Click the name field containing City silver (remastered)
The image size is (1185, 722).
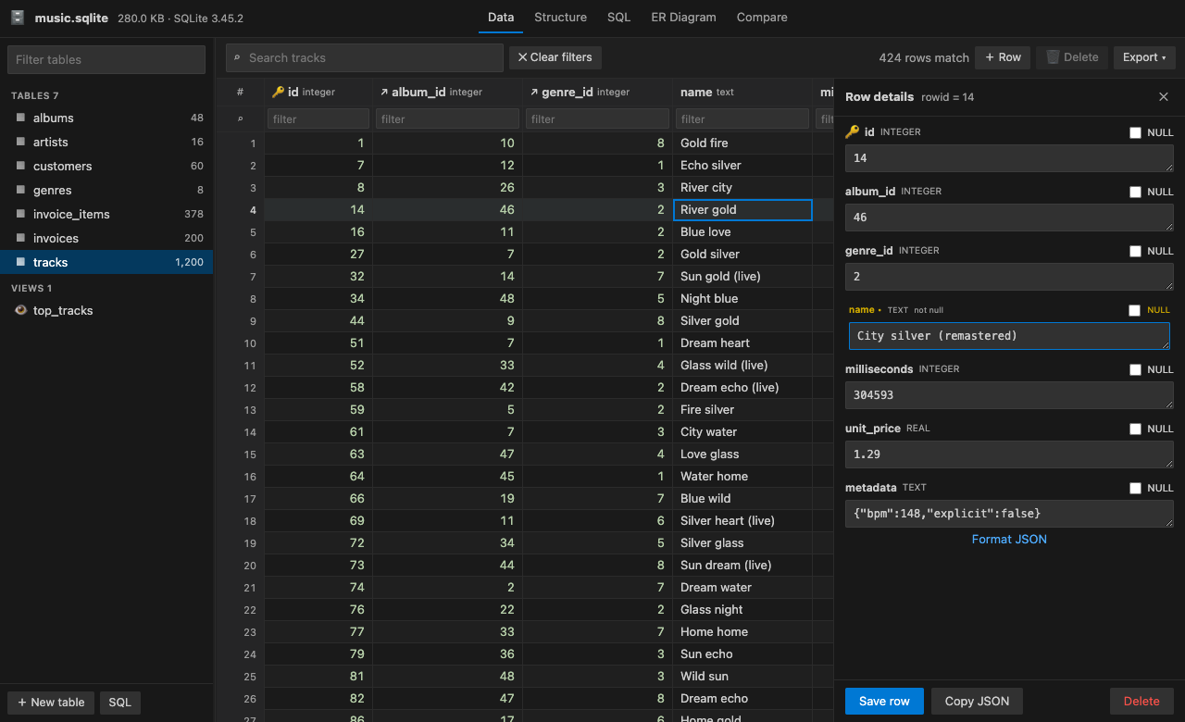click(x=1009, y=336)
